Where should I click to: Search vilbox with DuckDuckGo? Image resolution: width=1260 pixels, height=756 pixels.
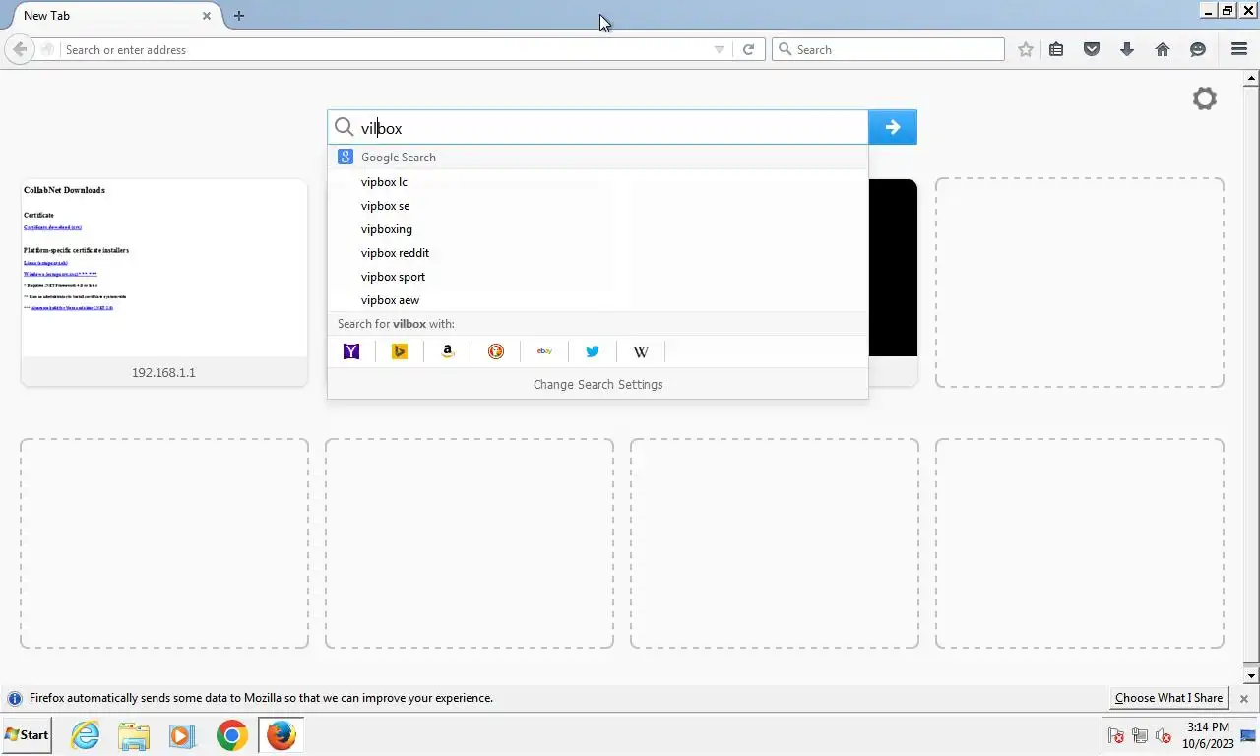(496, 351)
